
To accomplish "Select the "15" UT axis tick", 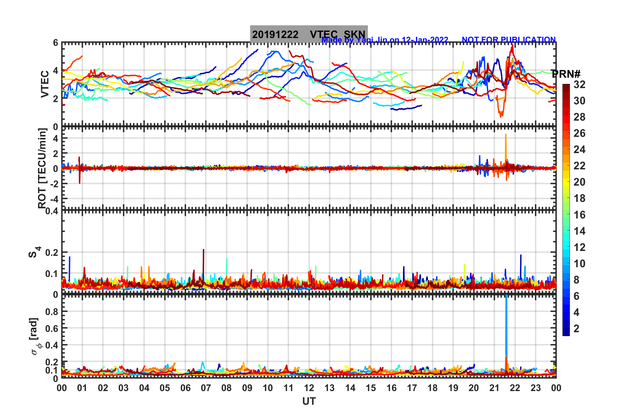I will pyautogui.click(x=371, y=388).
